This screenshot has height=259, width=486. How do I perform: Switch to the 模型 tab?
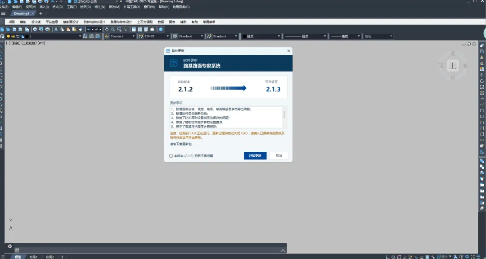[x=18, y=257]
